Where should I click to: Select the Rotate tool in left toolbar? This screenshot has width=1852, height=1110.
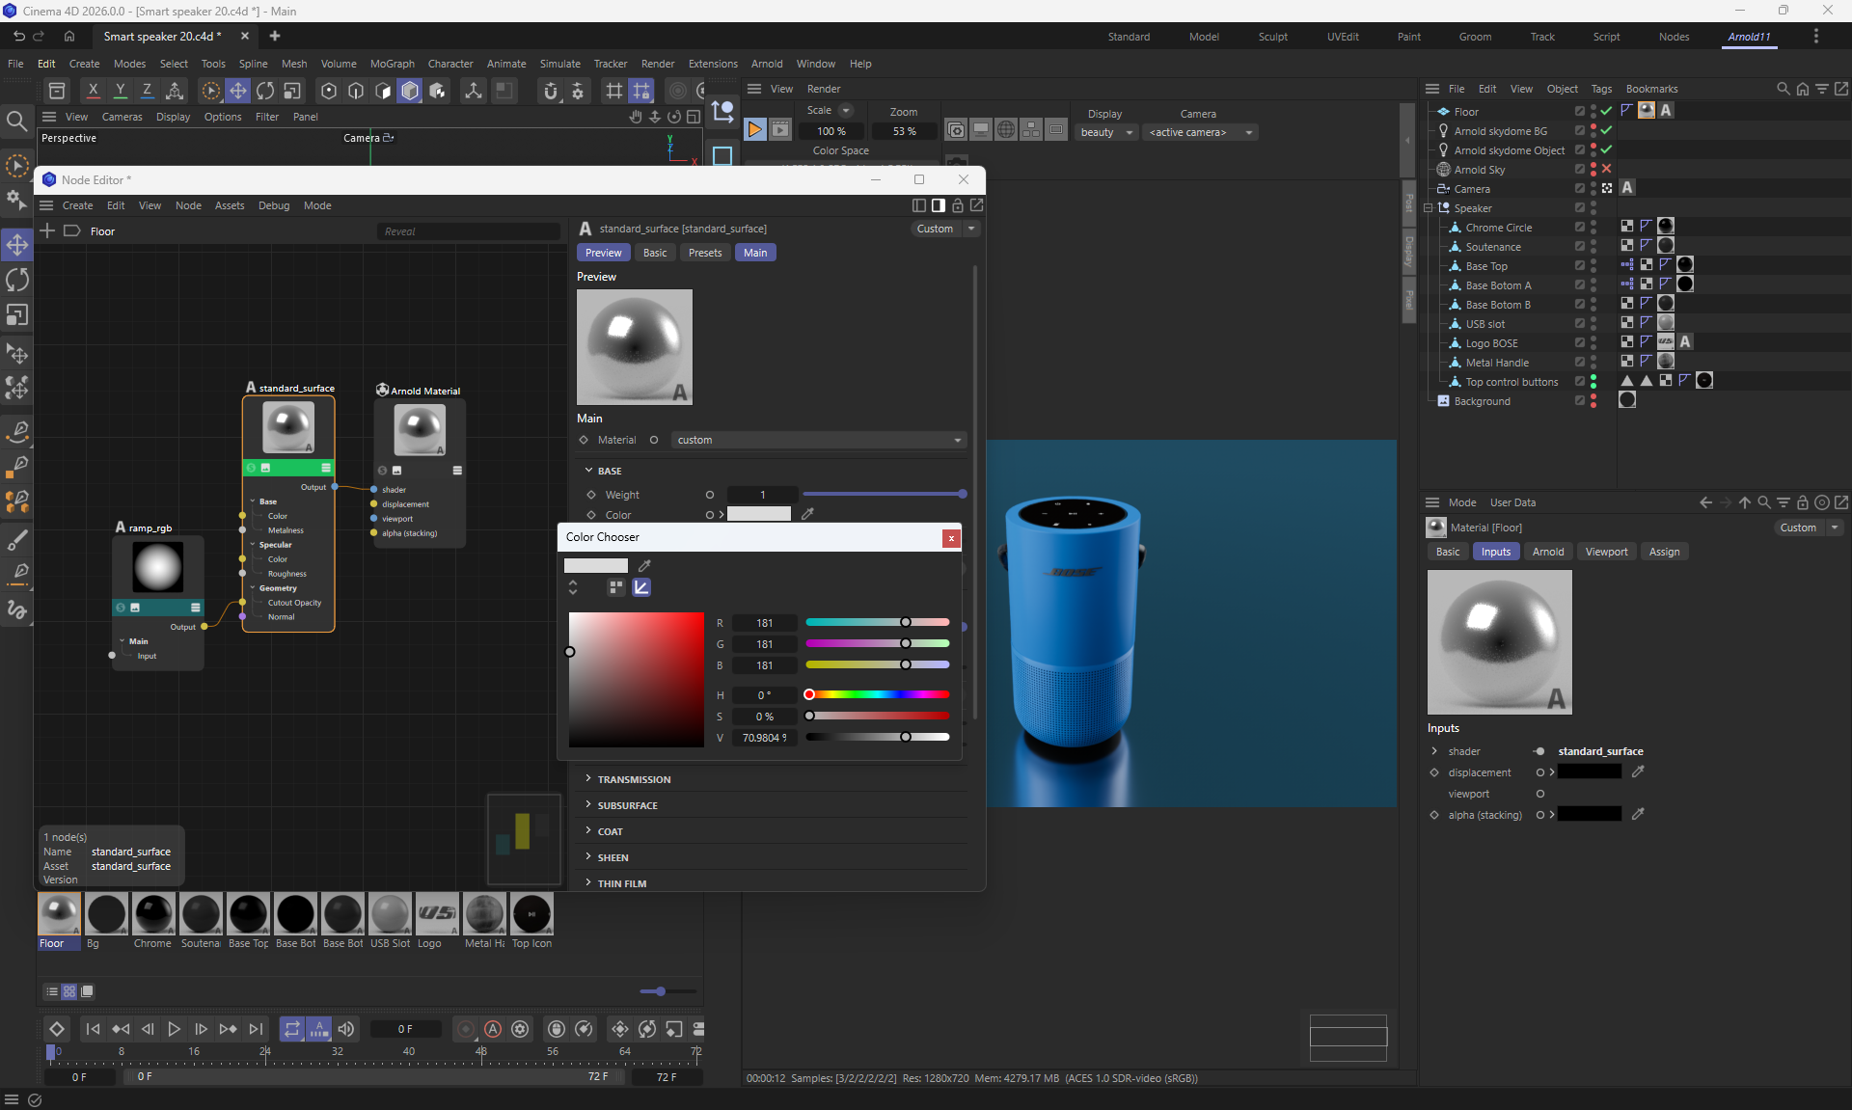(x=17, y=280)
